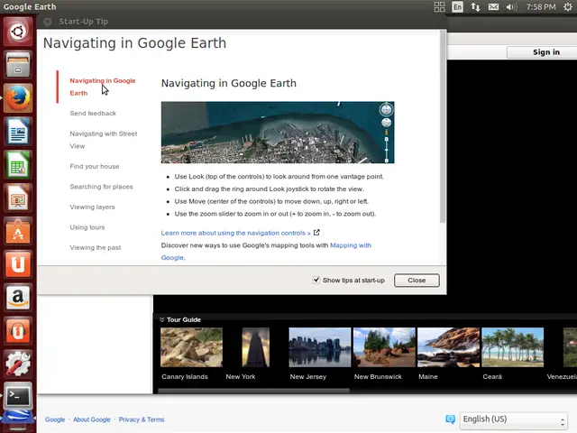
Task: Select the Maine tour thumbnail
Action: pos(449,347)
